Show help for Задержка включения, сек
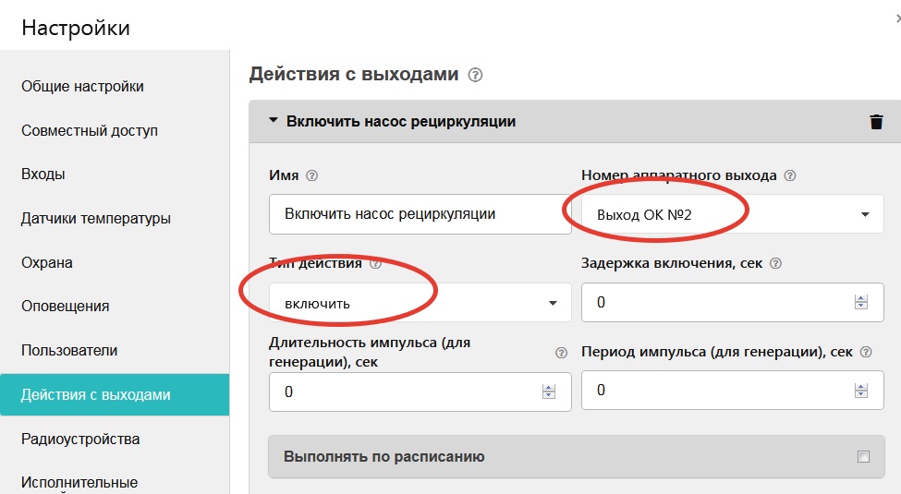 (x=775, y=263)
